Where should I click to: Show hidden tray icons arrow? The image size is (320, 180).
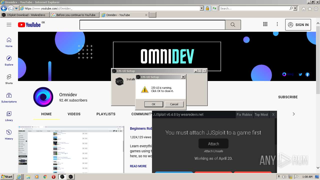279,177
